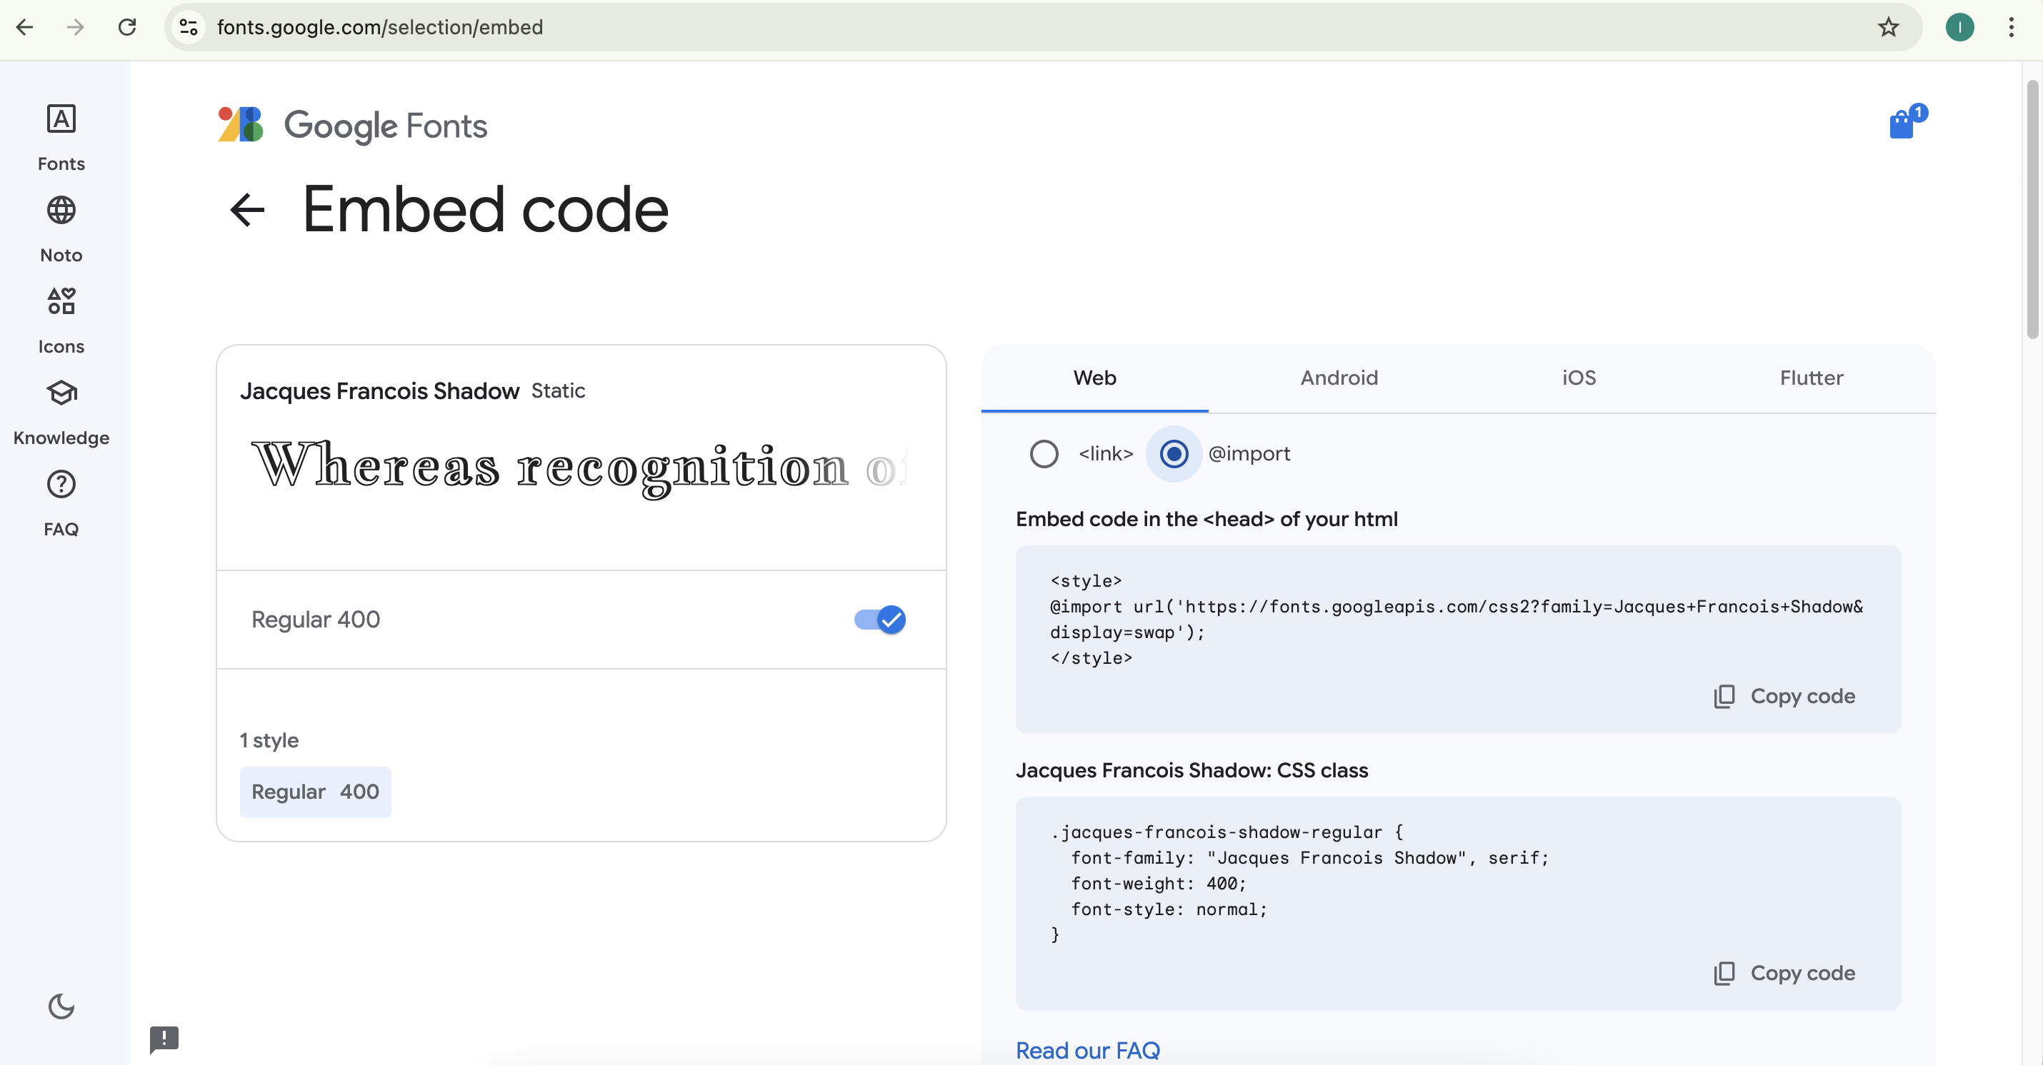Click the Google Fonts logo
The image size is (2043, 1065).
[353, 125]
